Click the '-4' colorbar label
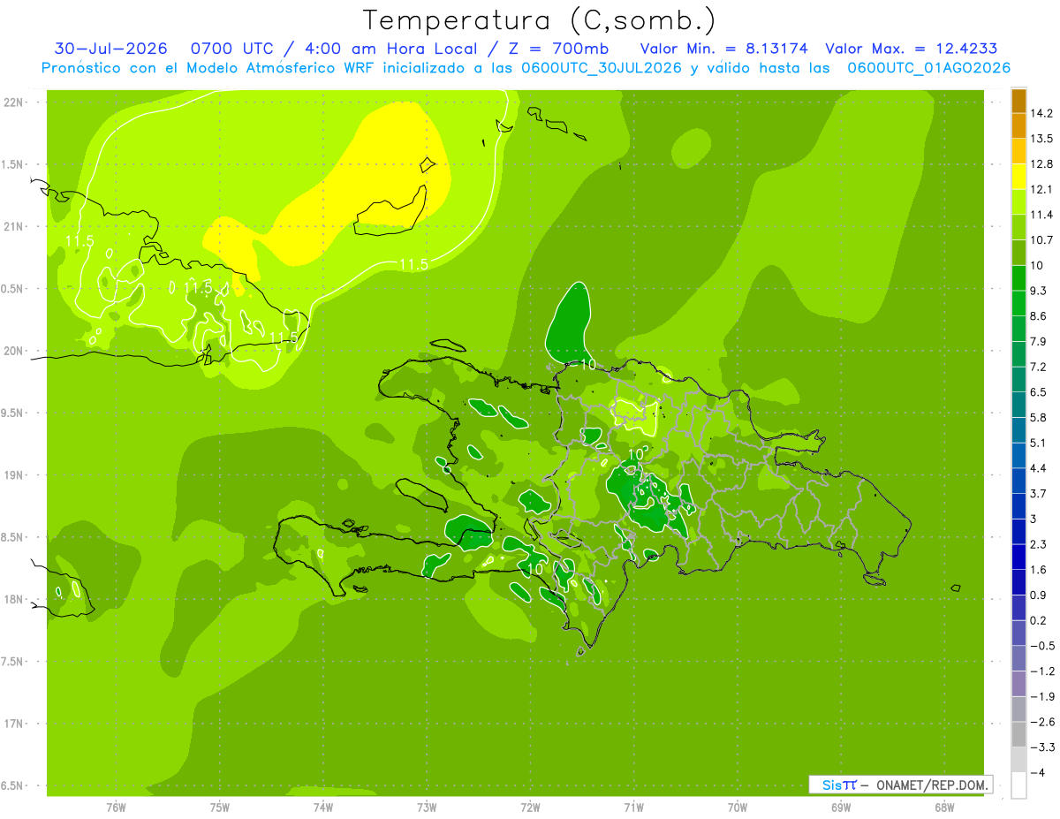1060x819 pixels. (1036, 772)
